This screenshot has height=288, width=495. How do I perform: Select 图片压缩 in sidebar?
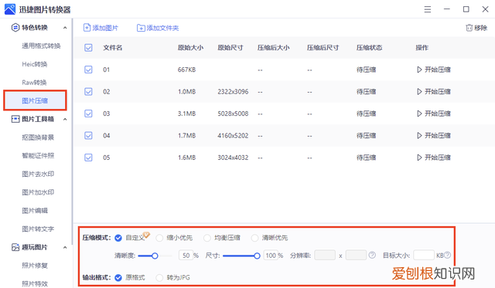(35, 100)
